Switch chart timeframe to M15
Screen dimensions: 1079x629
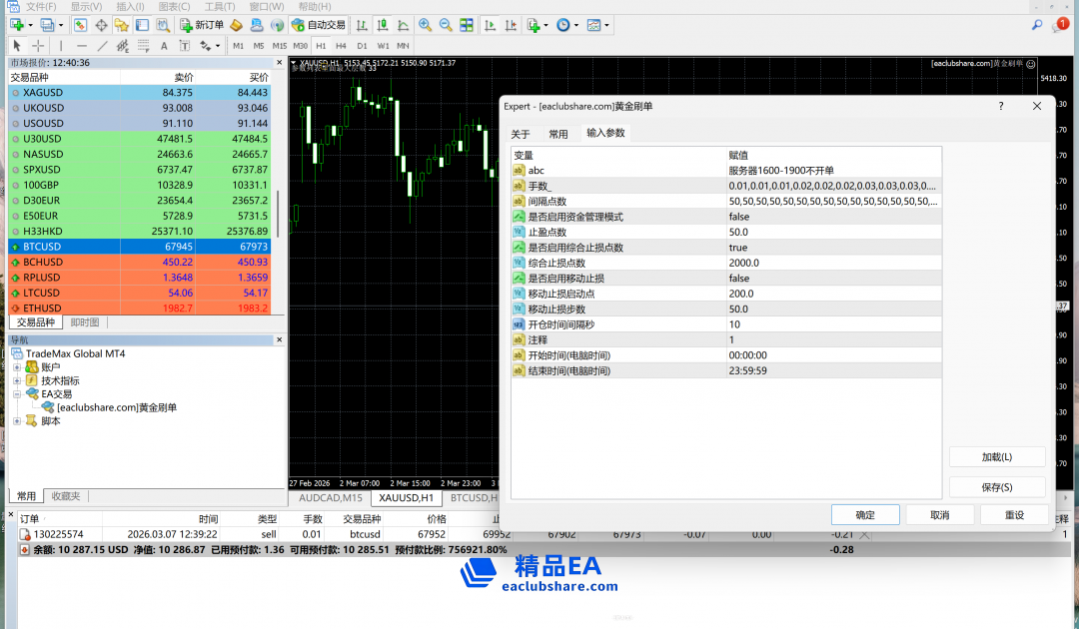[x=279, y=45]
